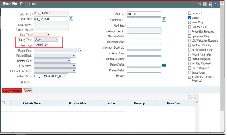The width and height of the screenshot is (227, 135).
Task: Open the Data Type dropdown
Action: point(42,34)
